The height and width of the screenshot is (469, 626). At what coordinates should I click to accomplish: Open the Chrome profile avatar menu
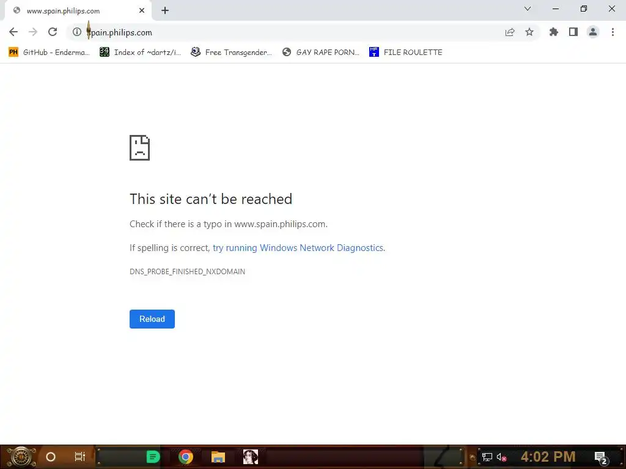(x=593, y=32)
